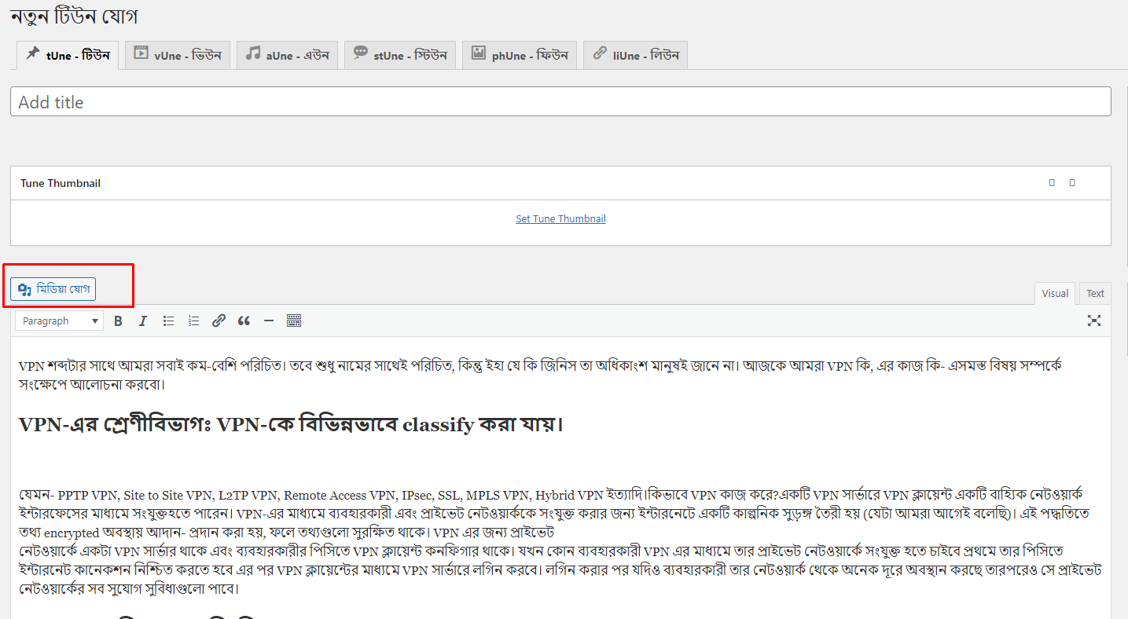Switch to the Text editor tab
This screenshot has width=1128, height=619.
point(1094,293)
